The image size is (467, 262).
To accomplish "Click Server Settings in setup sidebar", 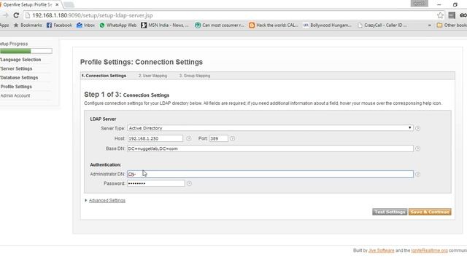I will [x=16, y=68].
